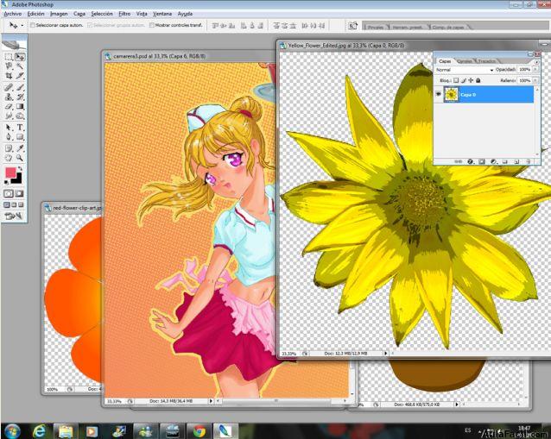Delete layer using trash icon
The width and height of the screenshot is (551, 439).
529,162
